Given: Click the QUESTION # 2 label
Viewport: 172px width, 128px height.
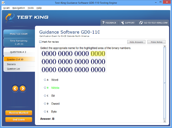Looking at the screenshot, I should (x=18, y=52).
